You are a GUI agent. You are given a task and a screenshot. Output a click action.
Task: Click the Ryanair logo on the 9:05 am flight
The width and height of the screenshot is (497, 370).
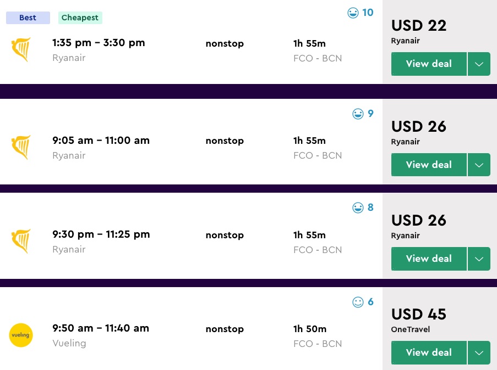(x=21, y=148)
